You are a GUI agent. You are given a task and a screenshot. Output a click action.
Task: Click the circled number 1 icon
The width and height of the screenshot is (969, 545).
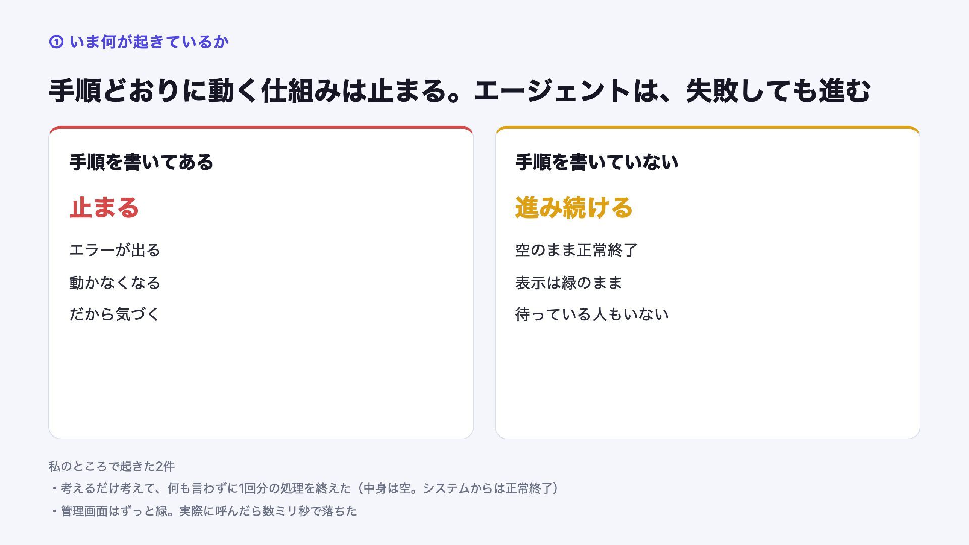(x=56, y=42)
